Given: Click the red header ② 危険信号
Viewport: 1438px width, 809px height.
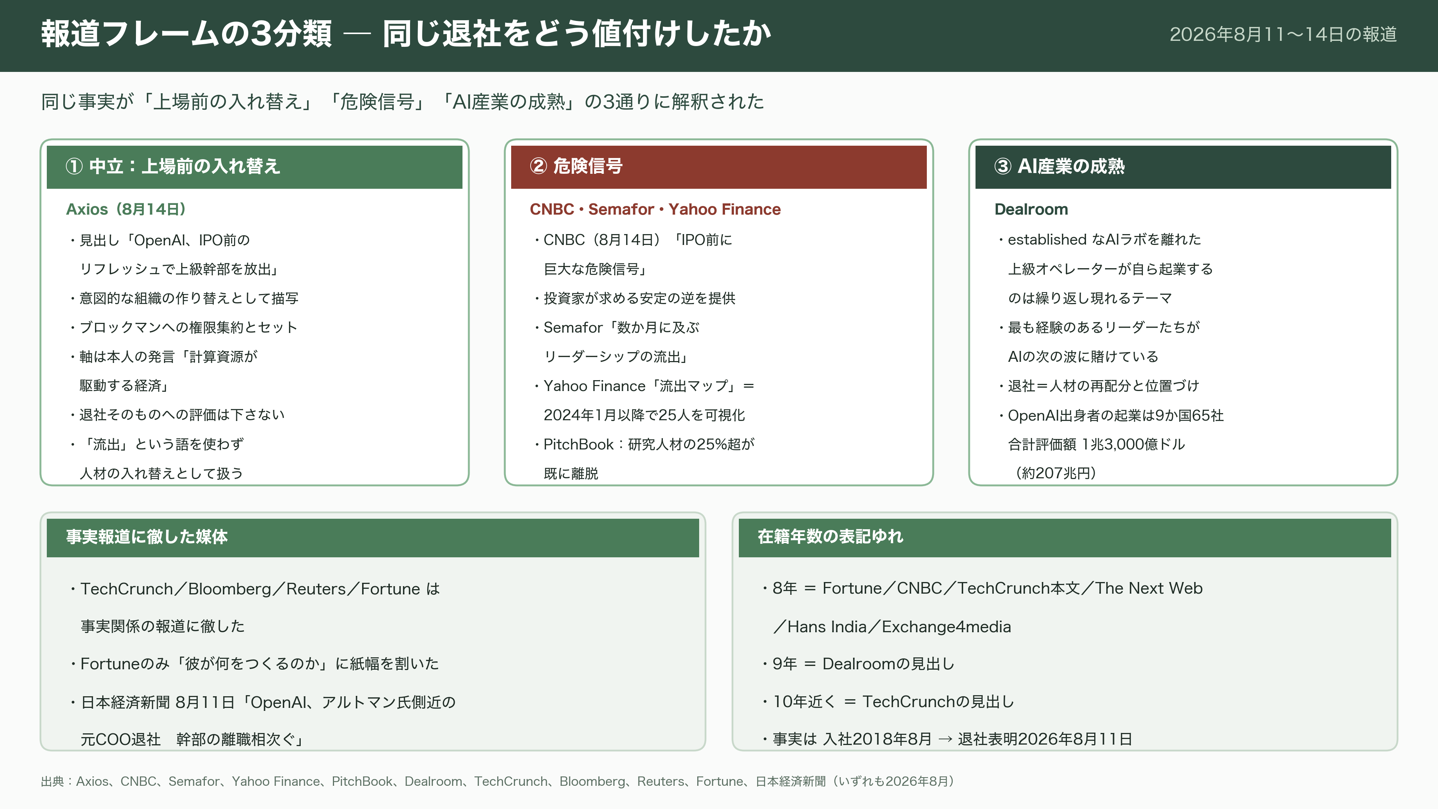Looking at the screenshot, I should point(719,167).
